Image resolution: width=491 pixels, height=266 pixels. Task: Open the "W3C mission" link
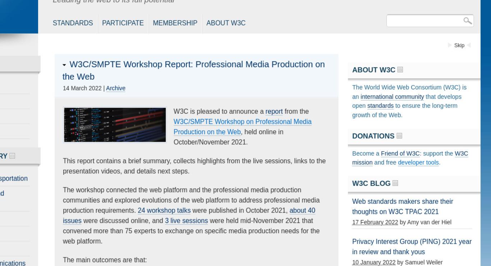410,158
